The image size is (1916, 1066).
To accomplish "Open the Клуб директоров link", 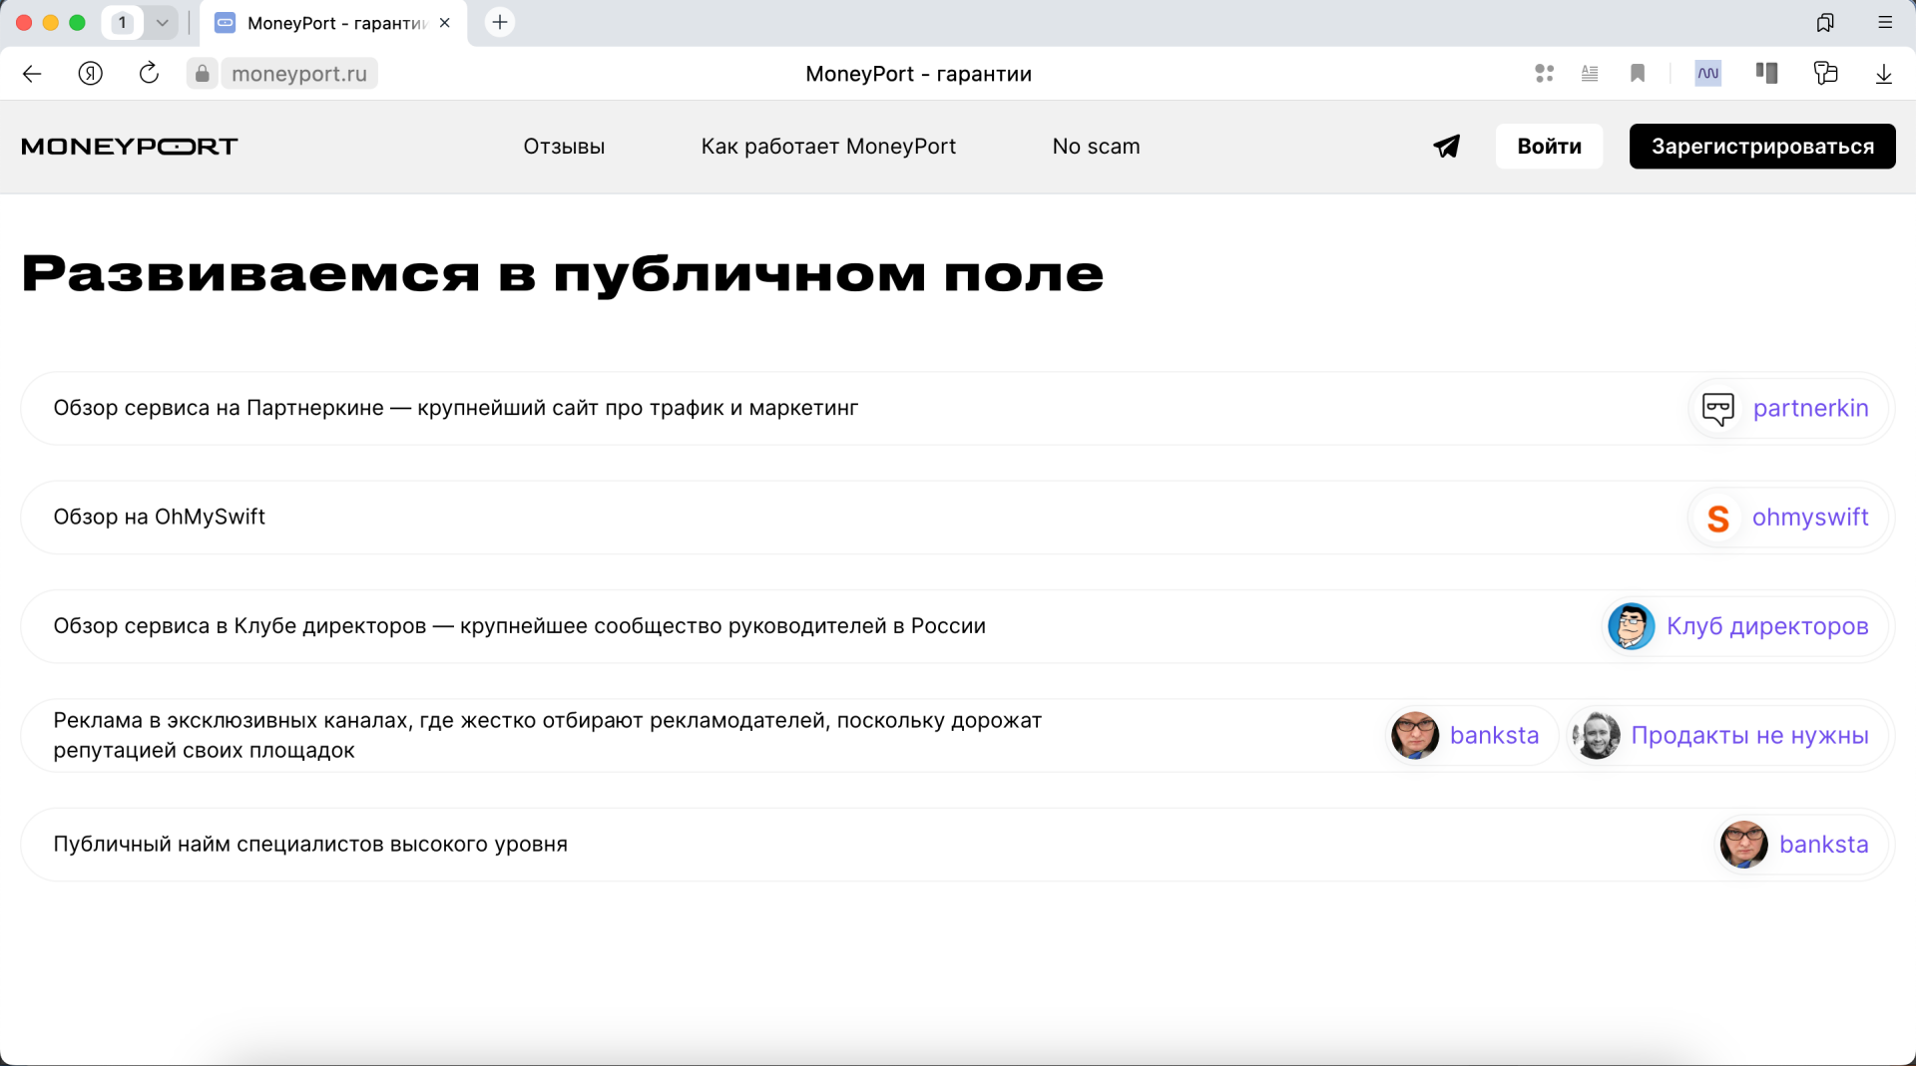I will [1767, 626].
